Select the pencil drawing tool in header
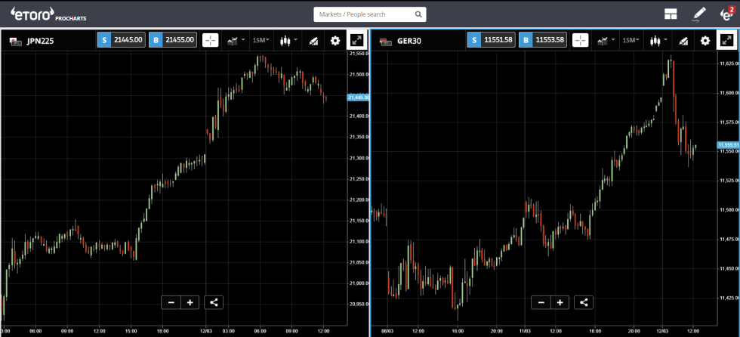This screenshot has height=337, width=740. coord(698,14)
